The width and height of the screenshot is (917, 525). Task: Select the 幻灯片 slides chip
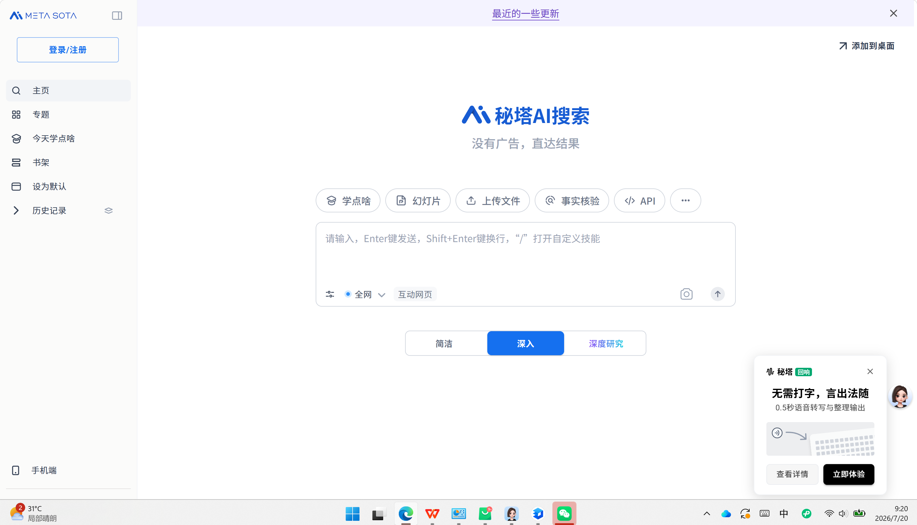point(418,200)
